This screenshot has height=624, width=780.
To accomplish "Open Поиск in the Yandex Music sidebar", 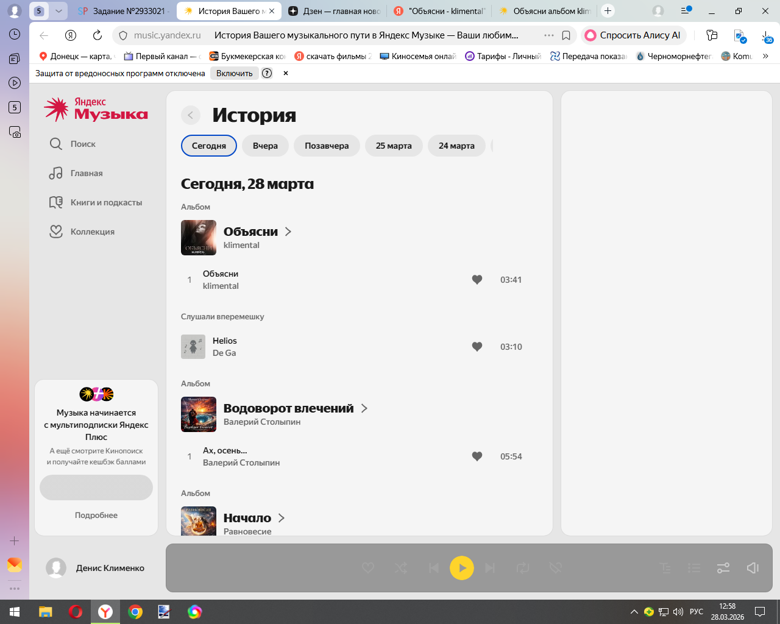I will [x=73, y=144].
